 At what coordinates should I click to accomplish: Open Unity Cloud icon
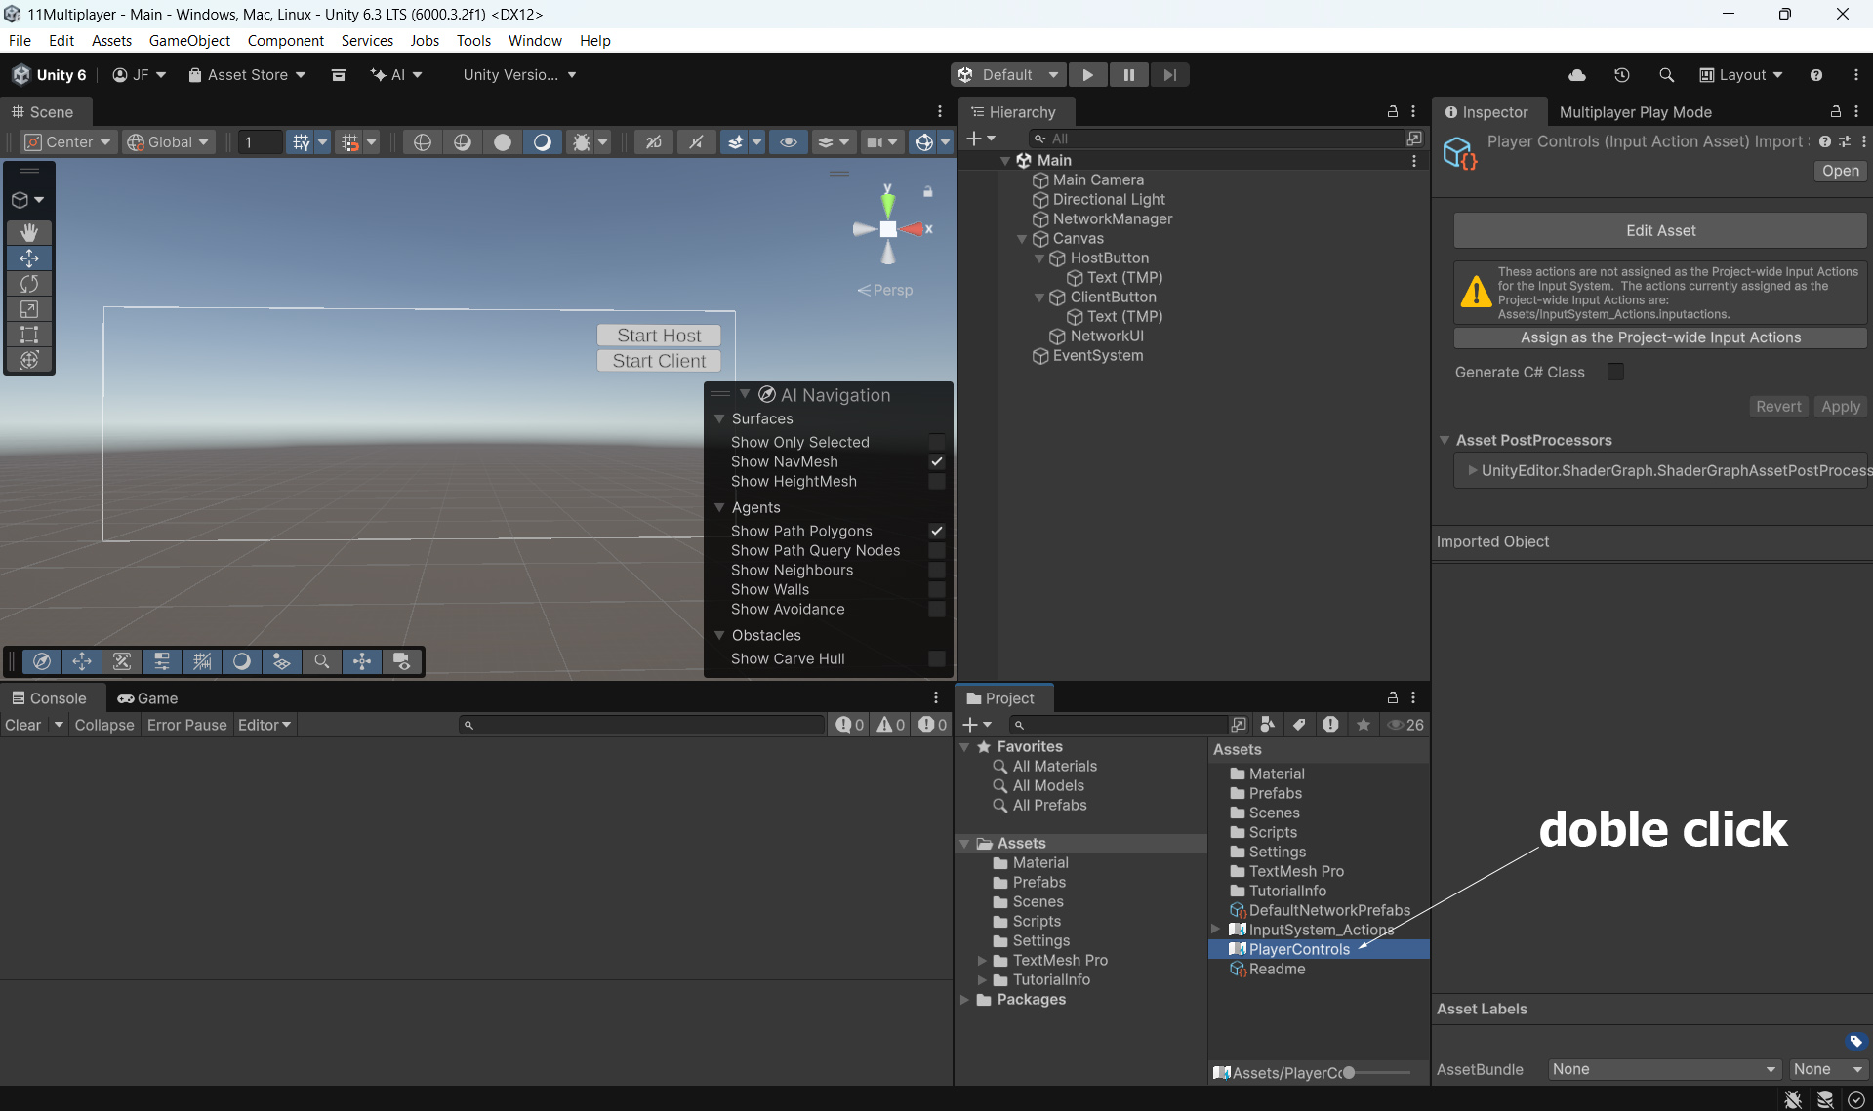tap(1576, 75)
